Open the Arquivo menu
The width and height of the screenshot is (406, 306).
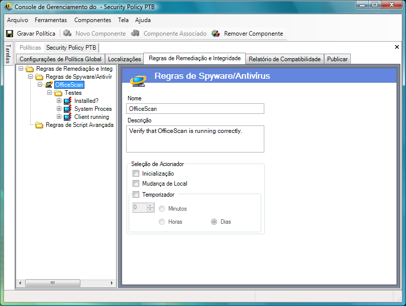18,20
